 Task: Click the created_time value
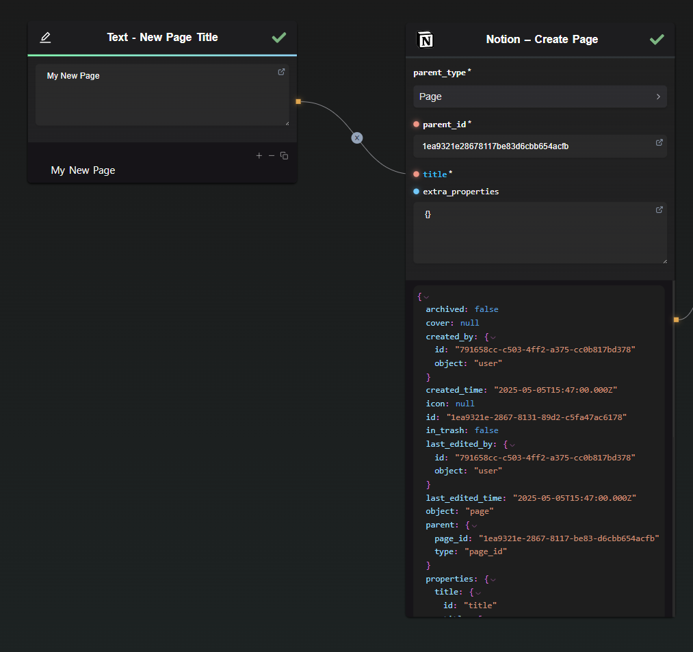pyautogui.click(x=555, y=390)
